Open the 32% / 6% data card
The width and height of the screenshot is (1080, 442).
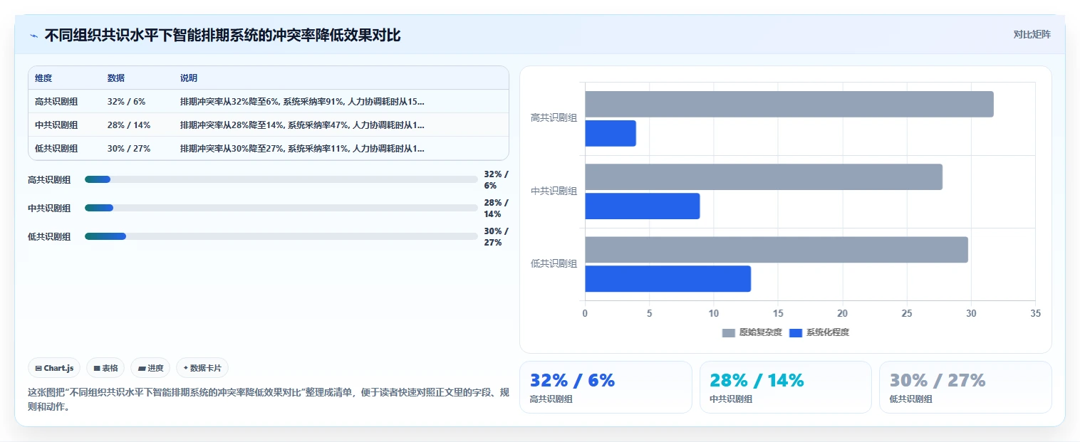coord(606,387)
